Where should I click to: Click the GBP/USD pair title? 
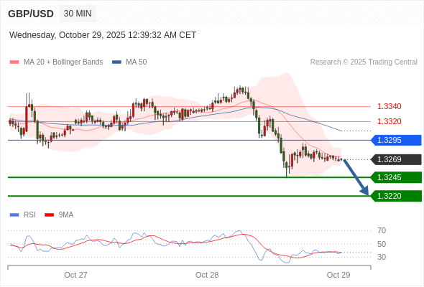point(31,14)
